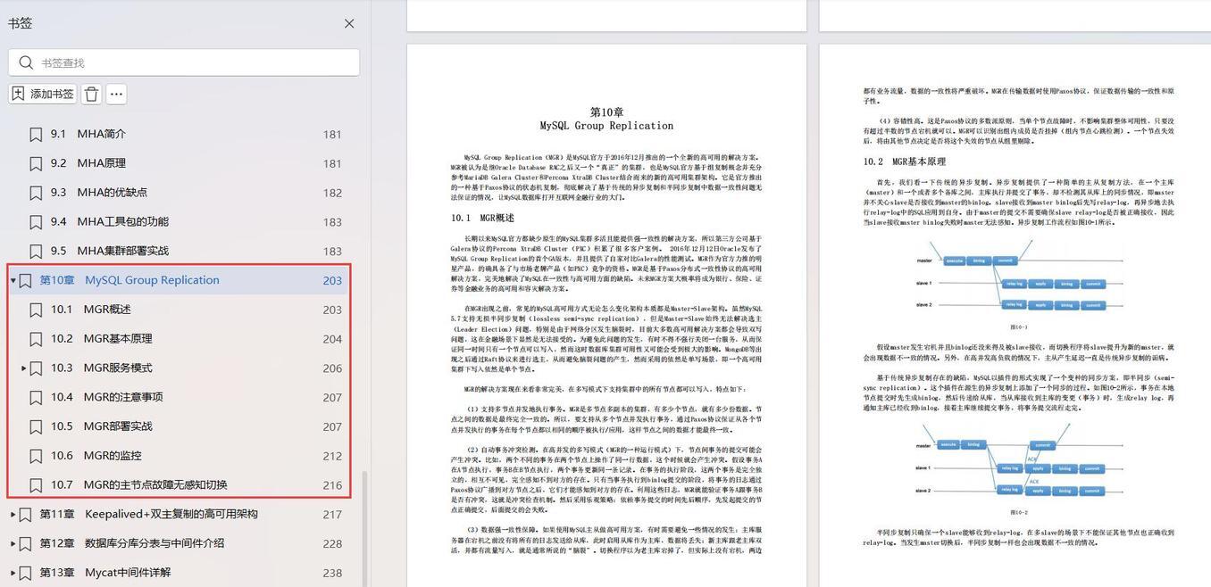The width and height of the screenshot is (1211, 587).
Task: Click bookmark icon beside 10.5 MGR部署实战
Action: pos(36,426)
